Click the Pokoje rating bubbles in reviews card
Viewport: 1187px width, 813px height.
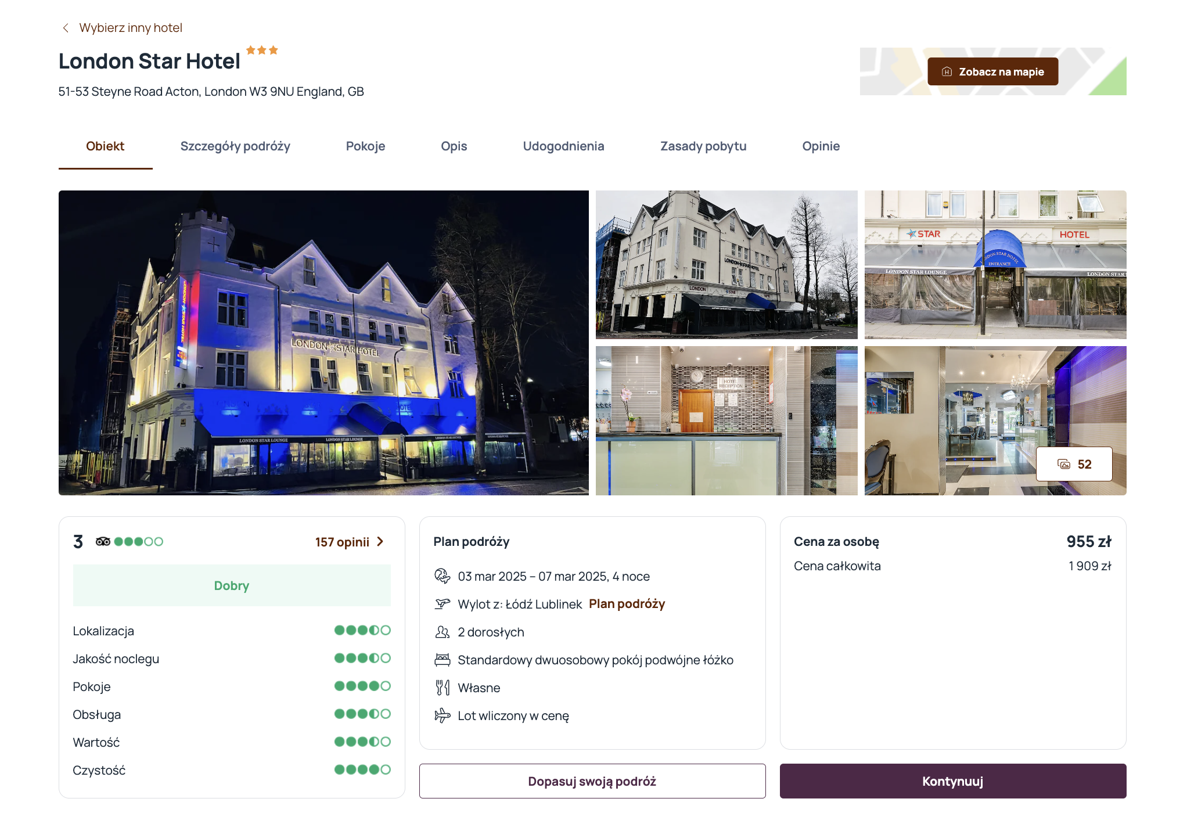tap(362, 686)
